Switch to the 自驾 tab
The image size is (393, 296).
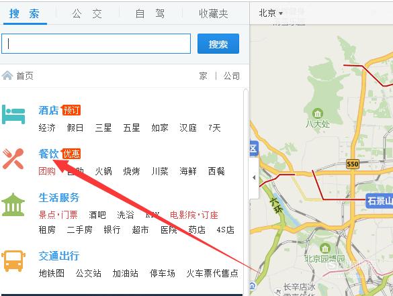150,13
